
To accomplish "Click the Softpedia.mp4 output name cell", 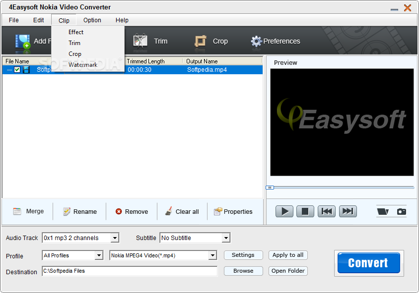I will (207, 70).
